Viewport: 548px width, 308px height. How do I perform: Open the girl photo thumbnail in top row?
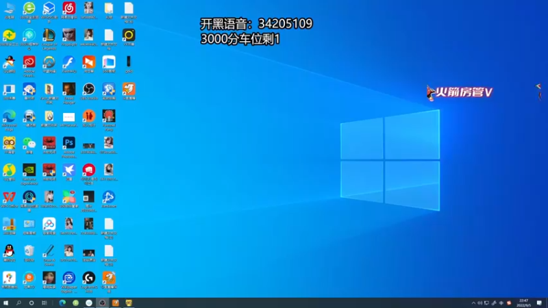click(x=89, y=8)
